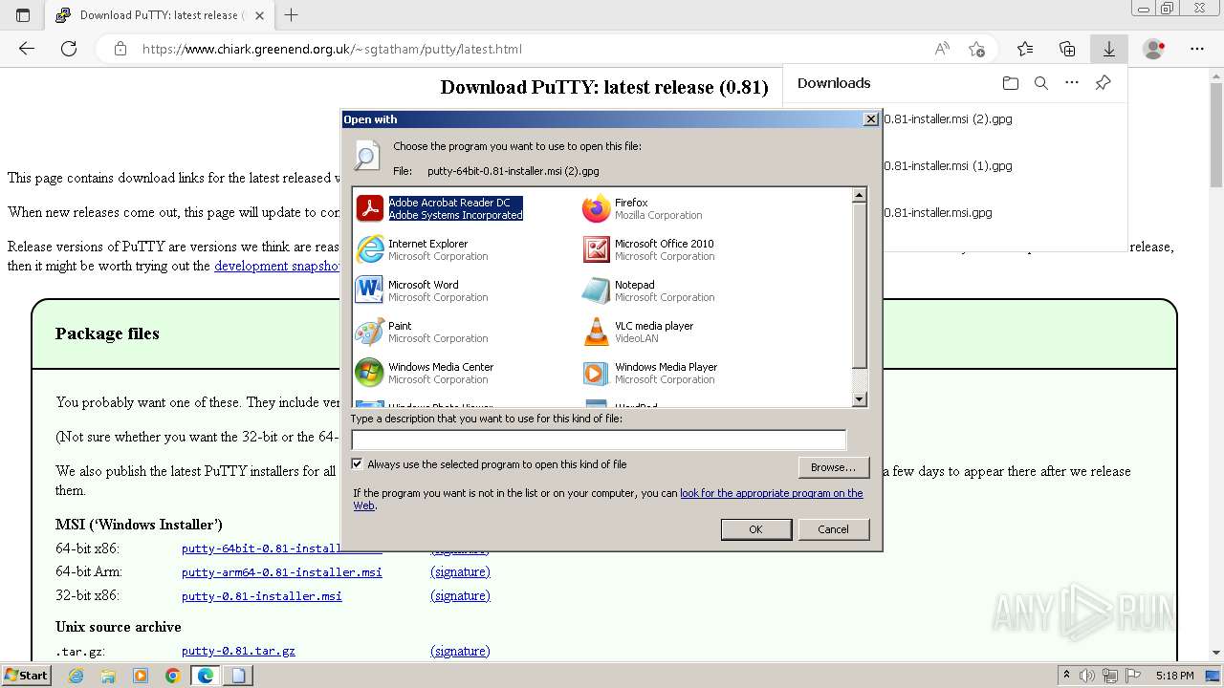Choose VLC media player entry
This screenshot has height=688, width=1224.
pos(638,332)
